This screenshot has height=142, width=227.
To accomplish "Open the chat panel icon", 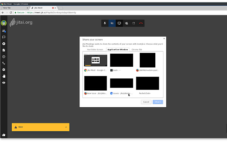I will [x=4, y=37].
